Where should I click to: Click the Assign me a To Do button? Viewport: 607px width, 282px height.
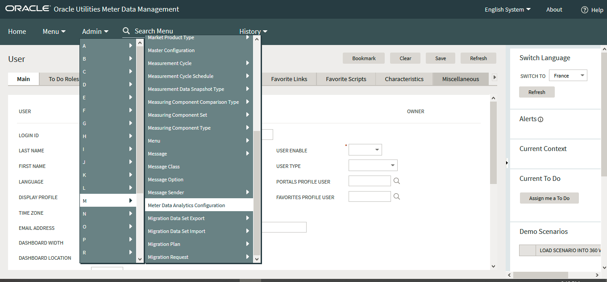(x=549, y=198)
